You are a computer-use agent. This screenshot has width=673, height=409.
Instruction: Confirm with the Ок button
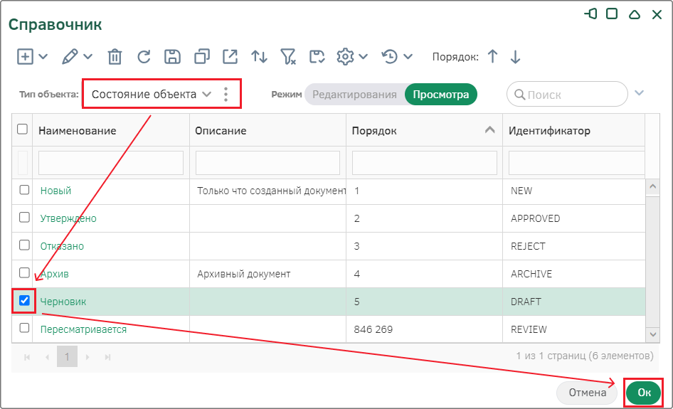point(643,393)
